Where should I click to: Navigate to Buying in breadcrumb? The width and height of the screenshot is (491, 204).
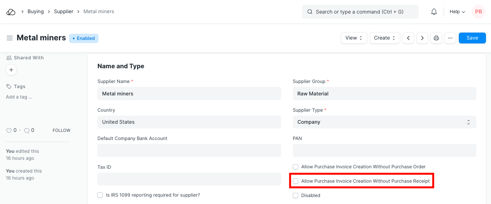[x=35, y=12]
